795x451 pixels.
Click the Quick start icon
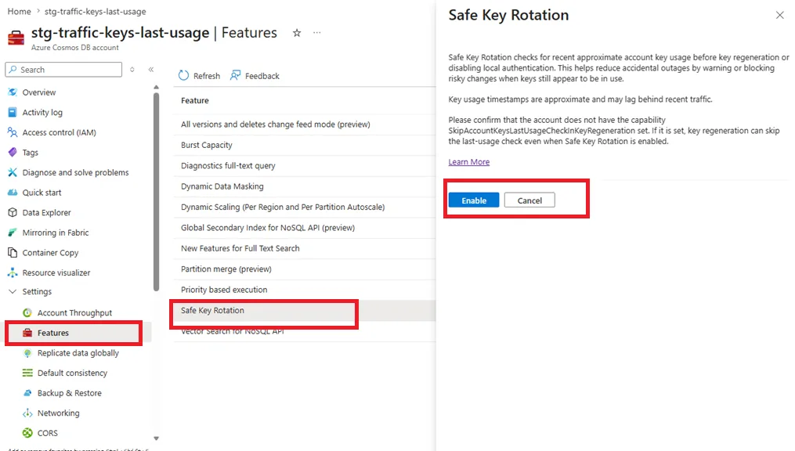click(x=13, y=193)
